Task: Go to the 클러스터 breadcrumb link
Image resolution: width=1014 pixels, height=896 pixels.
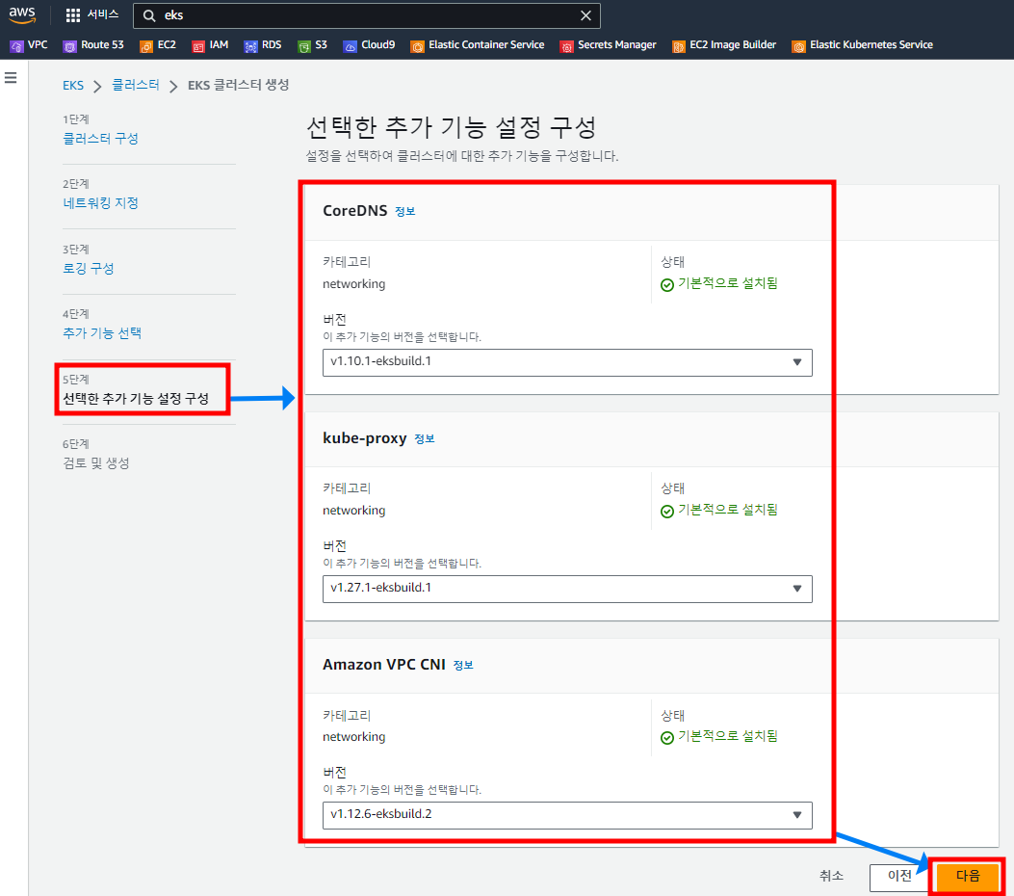Action: [x=135, y=86]
